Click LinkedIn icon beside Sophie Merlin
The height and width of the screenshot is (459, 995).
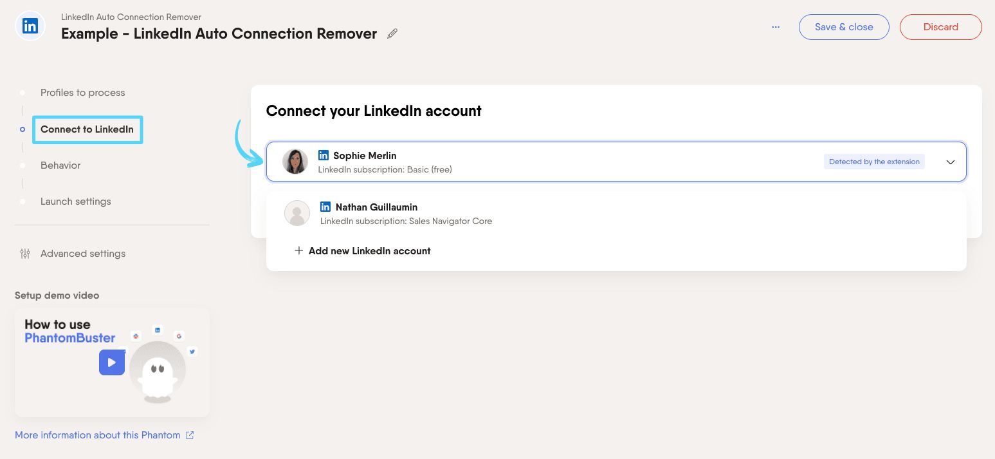[324, 155]
